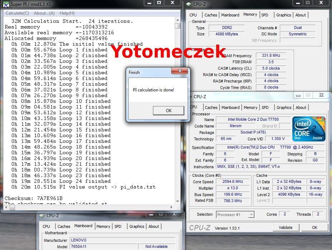Viewport: 332px width, 250px height.
Task: Select CPU tab in top Memory CPU-Z window
Action: coord(193,15)
